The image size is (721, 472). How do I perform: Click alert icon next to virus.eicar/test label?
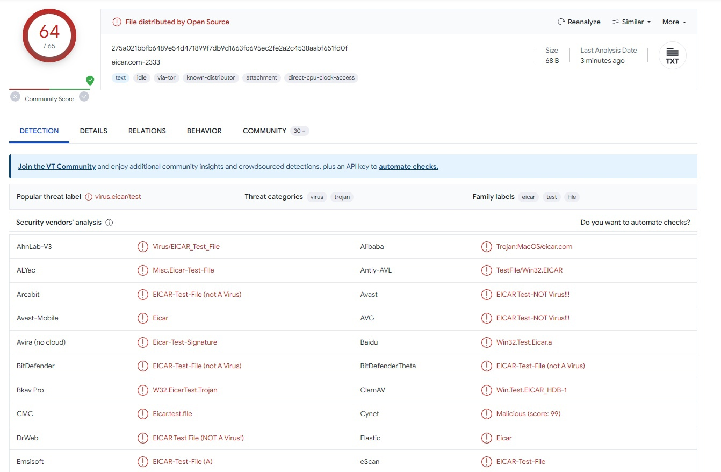tap(89, 197)
